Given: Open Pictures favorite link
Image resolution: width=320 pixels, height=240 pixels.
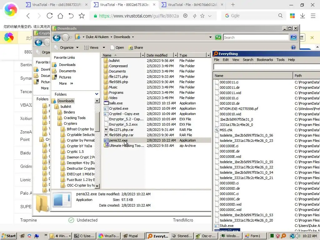Looking at the screenshot, I should (65, 77).
